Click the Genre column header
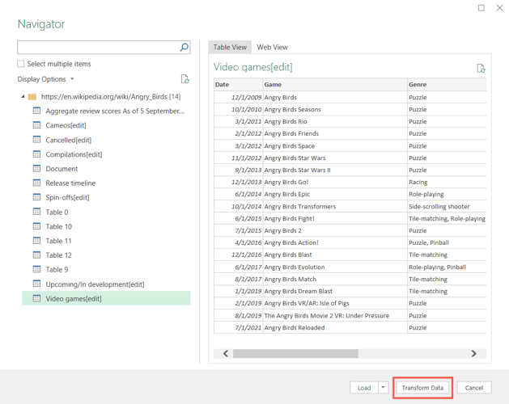This screenshot has width=509, height=404. pos(447,84)
